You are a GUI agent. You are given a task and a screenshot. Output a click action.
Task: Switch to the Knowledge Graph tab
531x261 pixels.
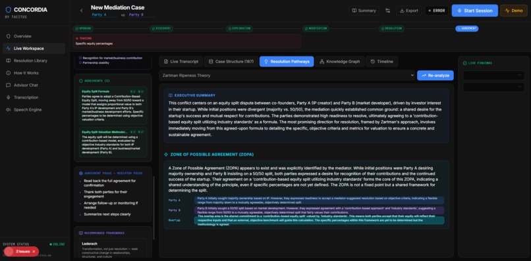[x=340, y=62]
